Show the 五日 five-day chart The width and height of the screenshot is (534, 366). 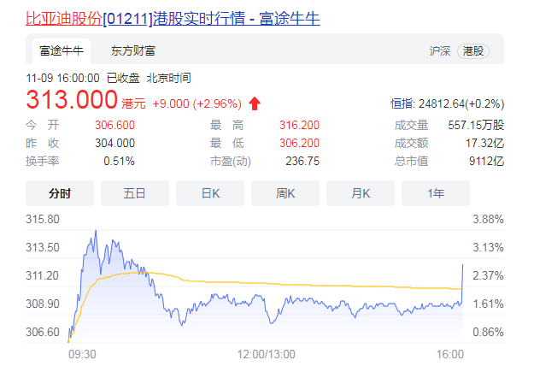pos(135,193)
